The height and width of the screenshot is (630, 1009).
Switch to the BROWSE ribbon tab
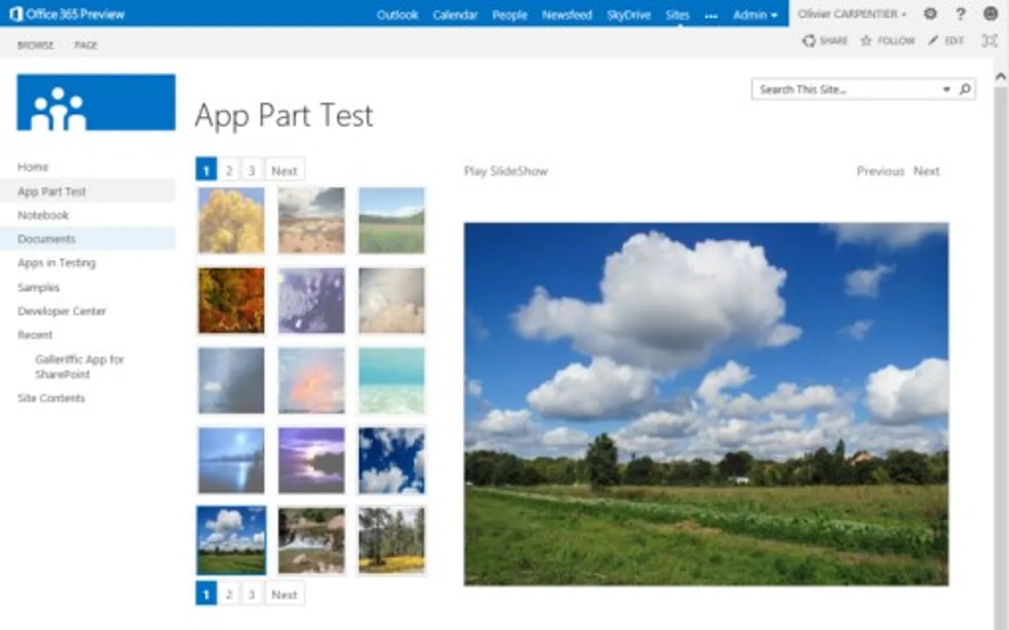[35, 45]
